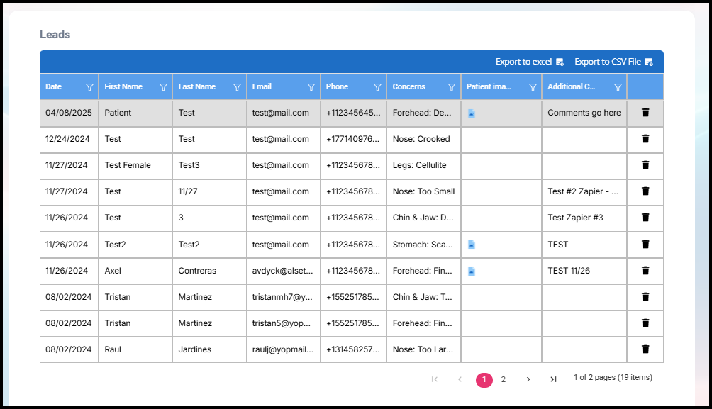Open Last Name column filter
This screenshot has width=712, height=409.
pos(237,87)
